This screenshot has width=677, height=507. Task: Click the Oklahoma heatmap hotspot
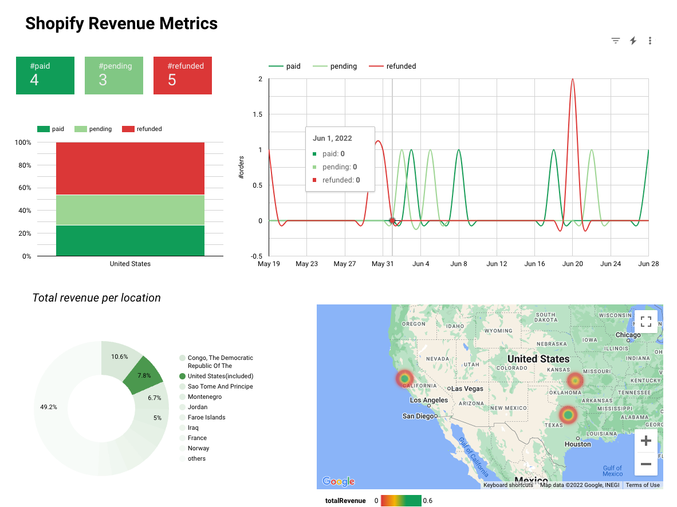click(574, 381)
